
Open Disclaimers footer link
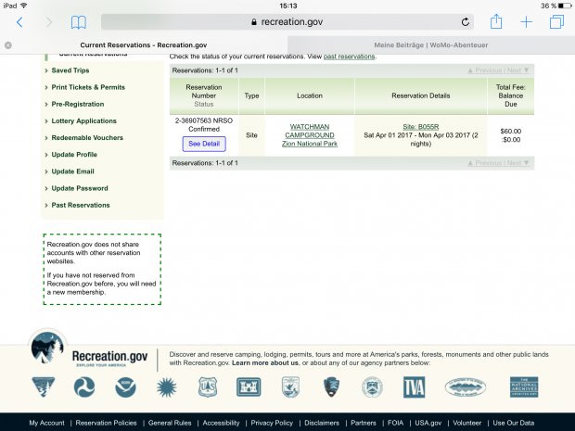[322, 423]
